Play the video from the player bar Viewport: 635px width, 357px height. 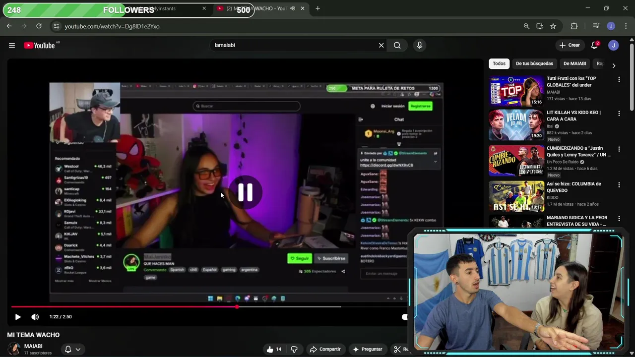(x=18, y=317)
